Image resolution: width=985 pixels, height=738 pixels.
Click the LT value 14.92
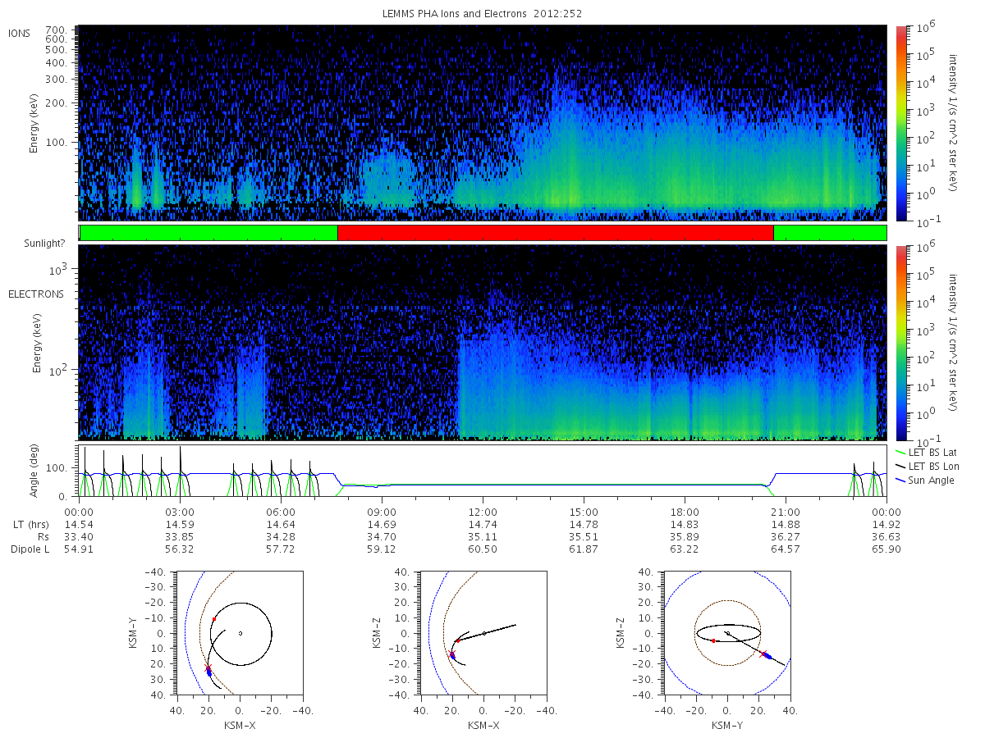(x=886, y=524)
